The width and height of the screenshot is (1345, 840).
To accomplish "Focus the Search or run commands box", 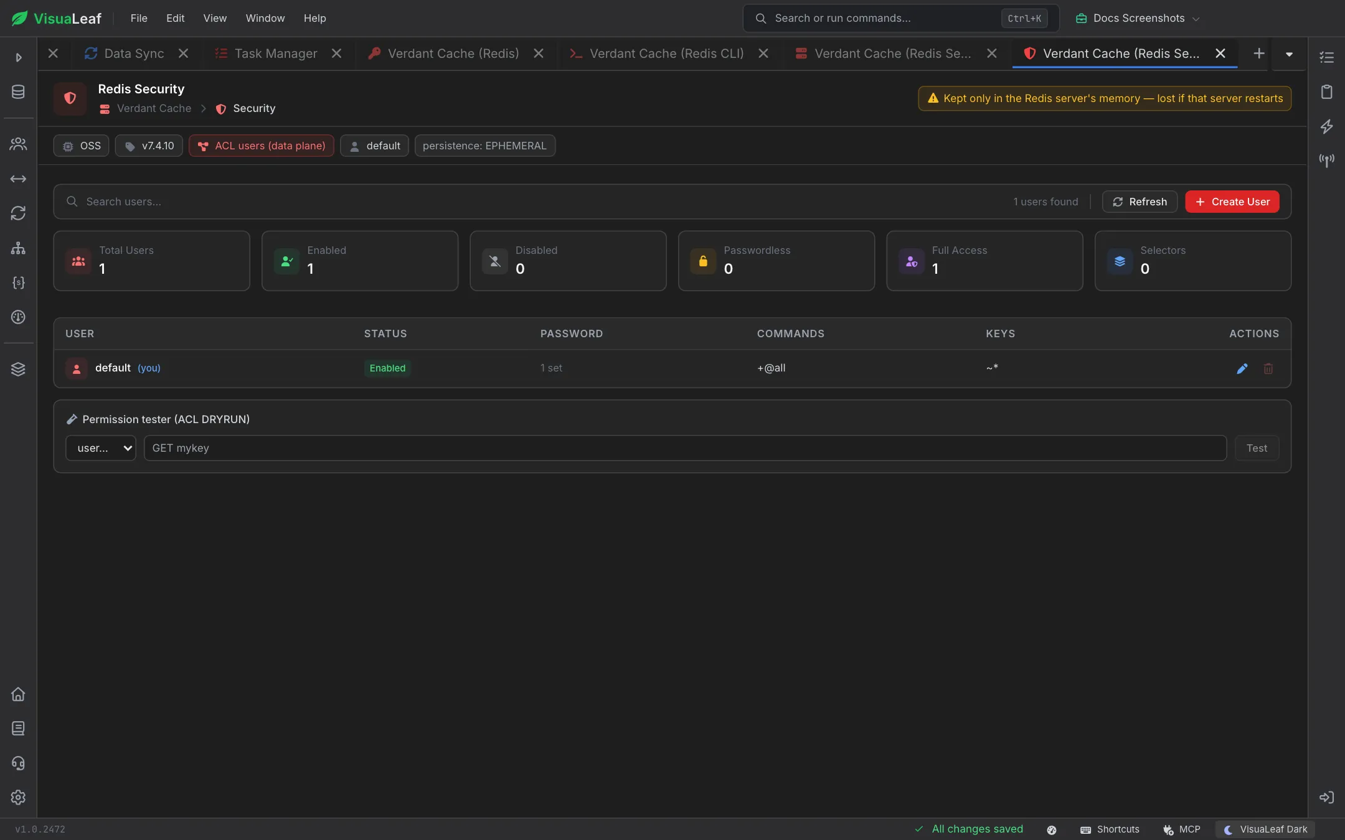I will [x=901, y=18].
